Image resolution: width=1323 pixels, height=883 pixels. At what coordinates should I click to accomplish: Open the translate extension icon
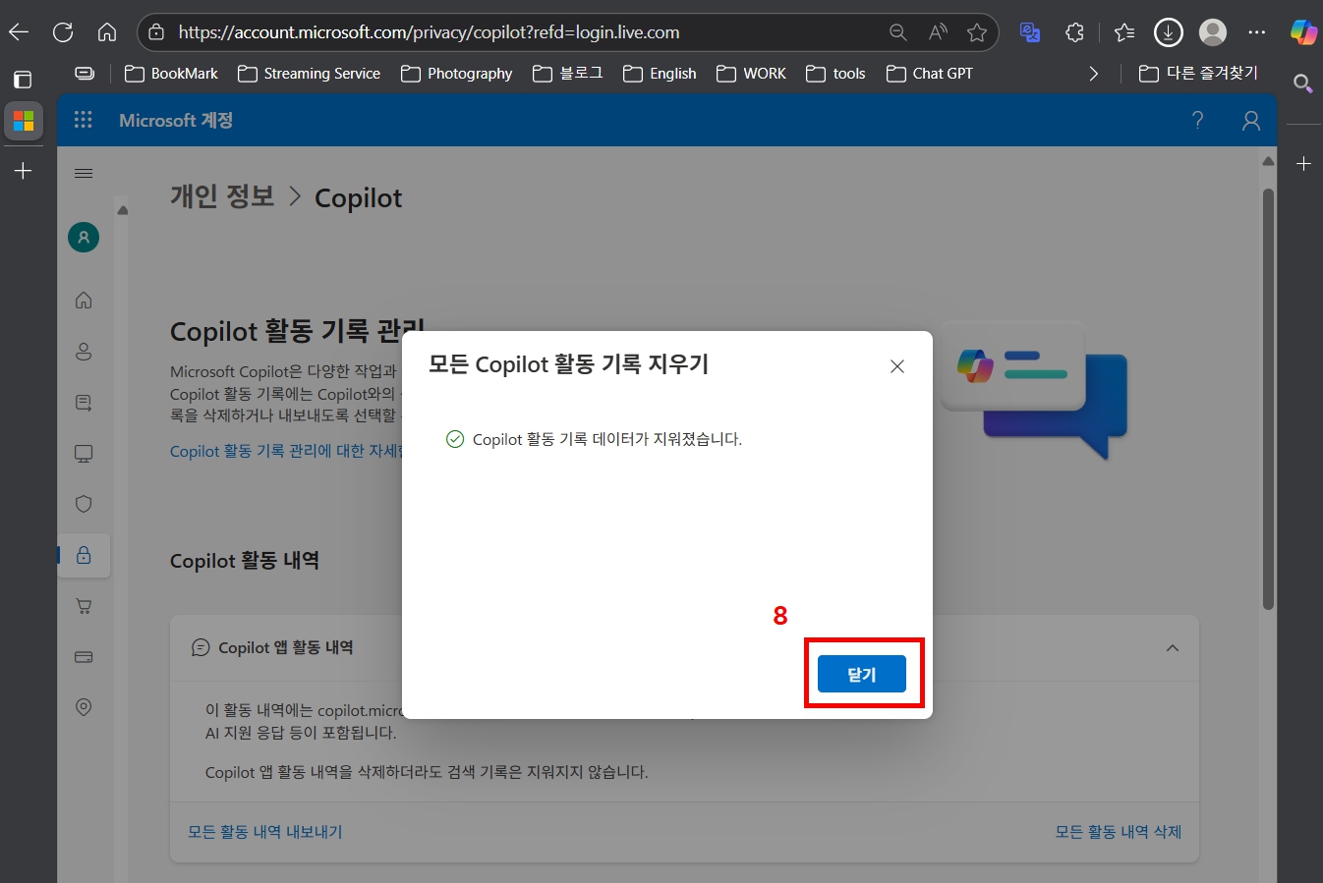1030,32
